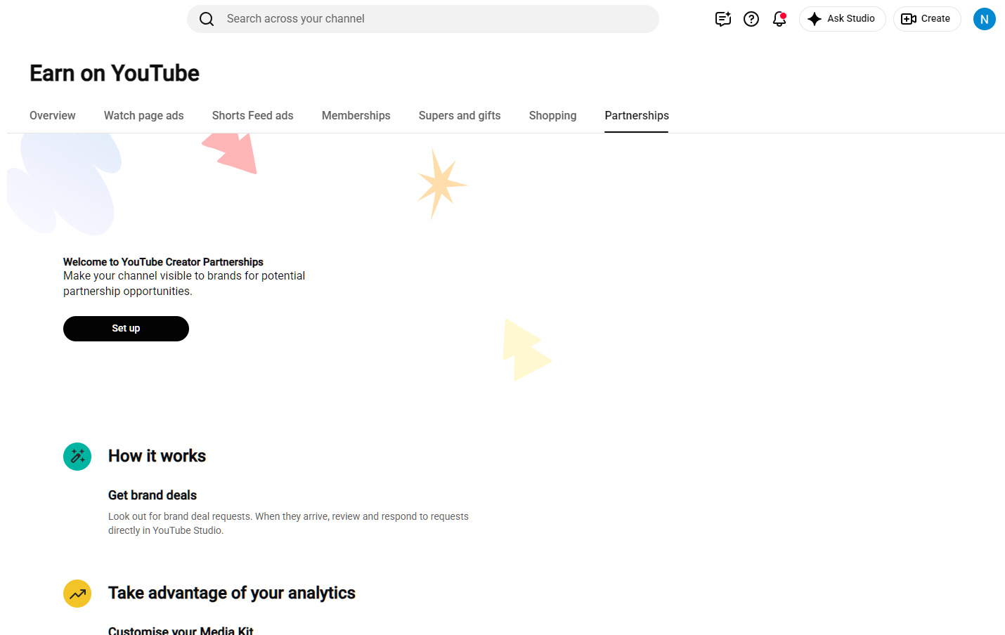Viewport: 1005px width, 635px height.
Task: Click the How it works heading
Action: click(157, 456)
